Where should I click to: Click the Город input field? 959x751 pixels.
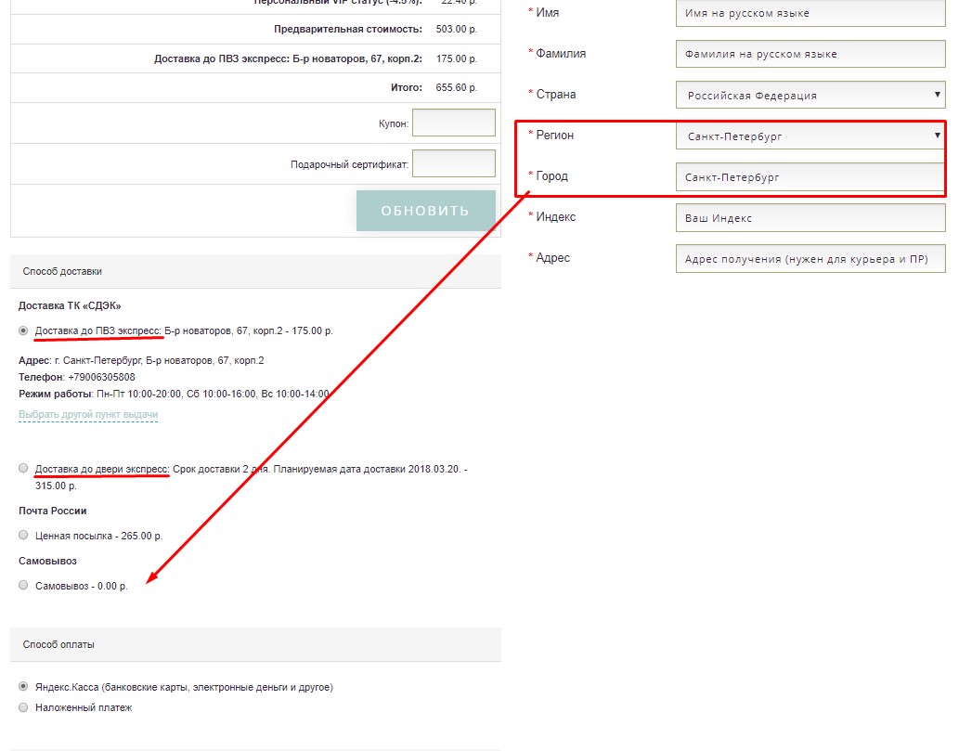point(810,176)
